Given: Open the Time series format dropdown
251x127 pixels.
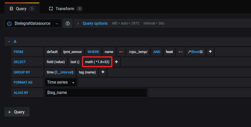Looking at the screenshot, I should [x=61, y=82].
